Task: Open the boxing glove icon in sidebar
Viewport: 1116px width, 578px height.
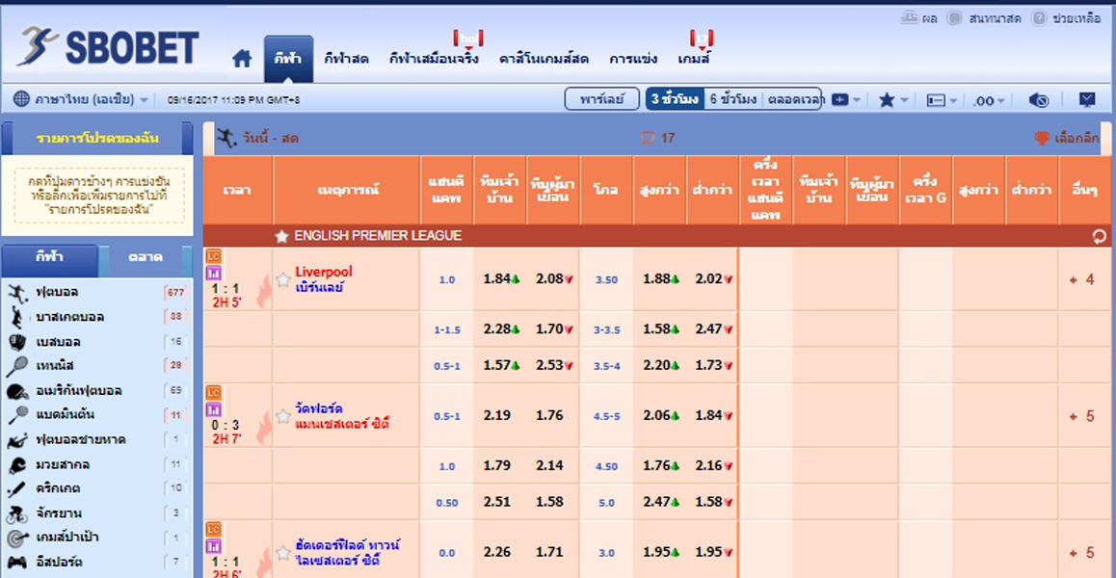Action: pos(17,465)
